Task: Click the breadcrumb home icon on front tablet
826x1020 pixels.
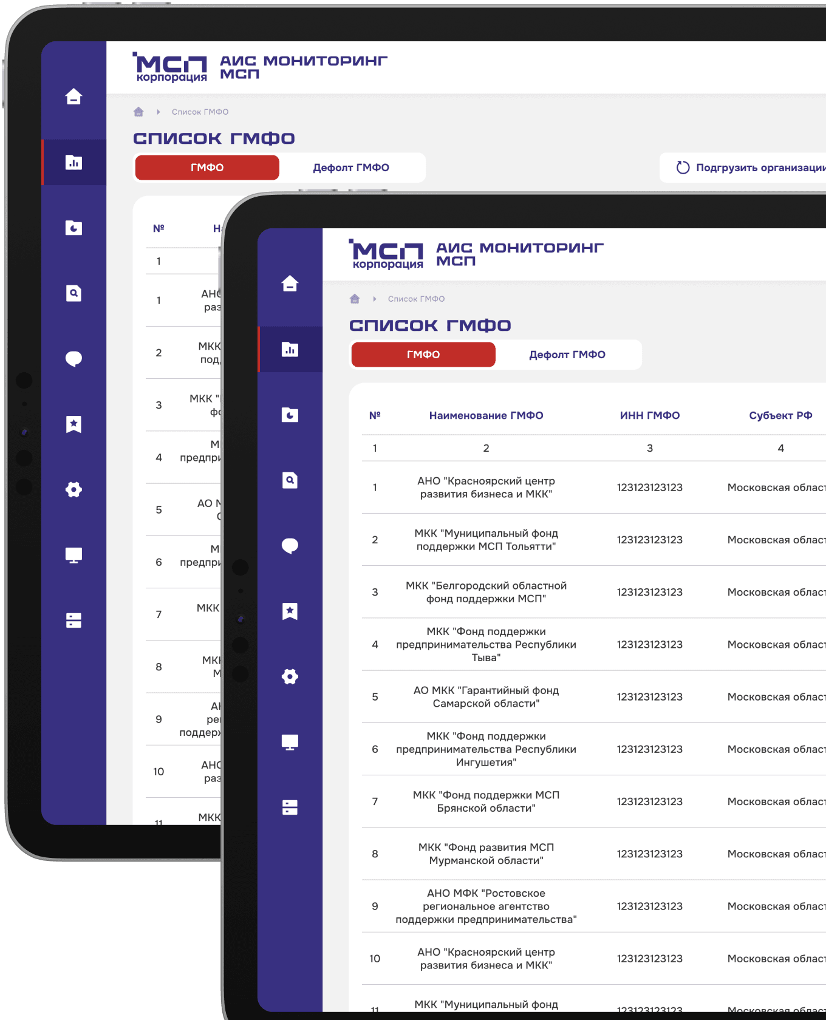Action: (x=355, y=299)
